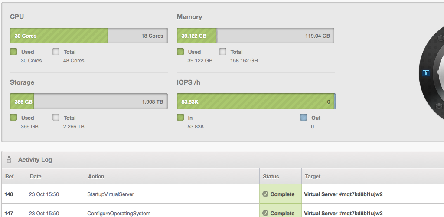Click the IOPS /h section heading
Image resolution: width=444 pixels, height=217 pixels.
coord(189,82)
